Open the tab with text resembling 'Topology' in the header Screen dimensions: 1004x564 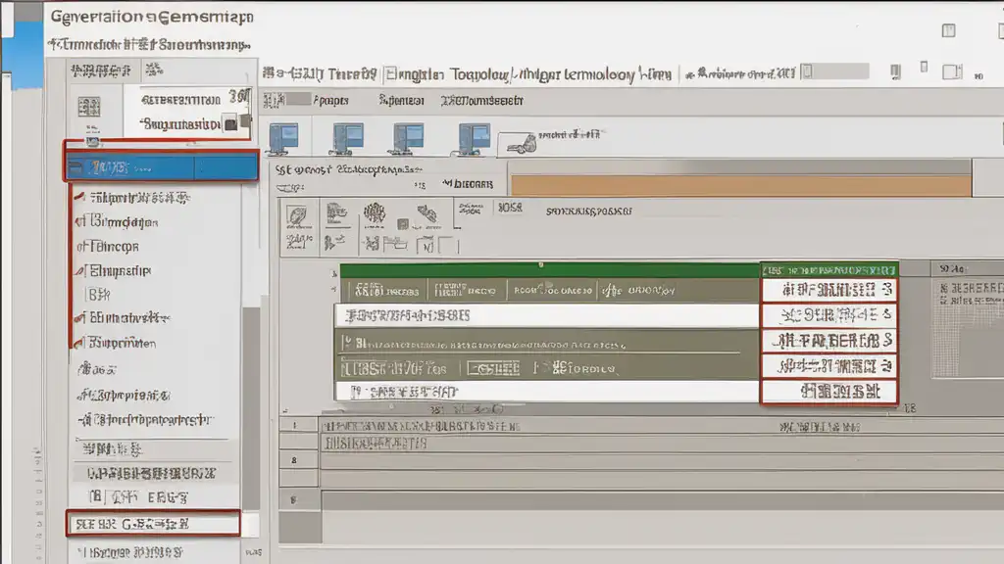[478, 74]
